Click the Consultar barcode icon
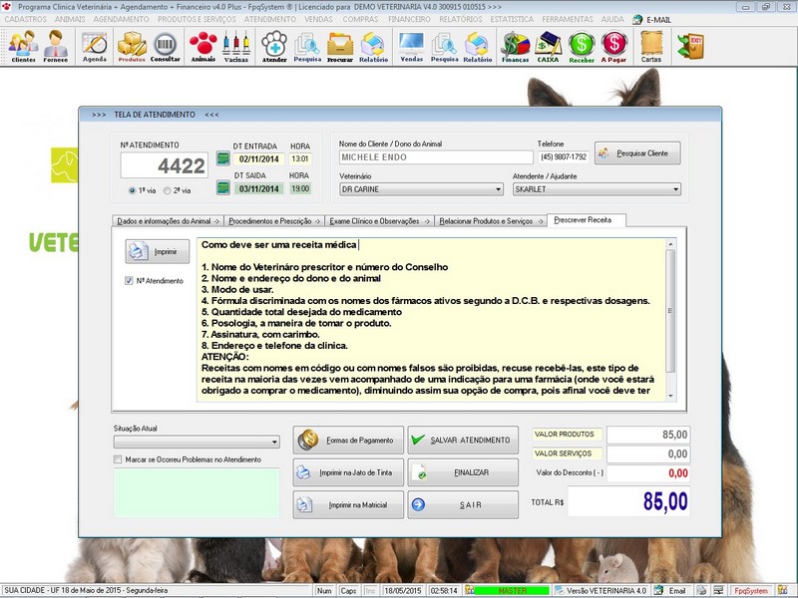The image size is (798, 598). (165, 46)
